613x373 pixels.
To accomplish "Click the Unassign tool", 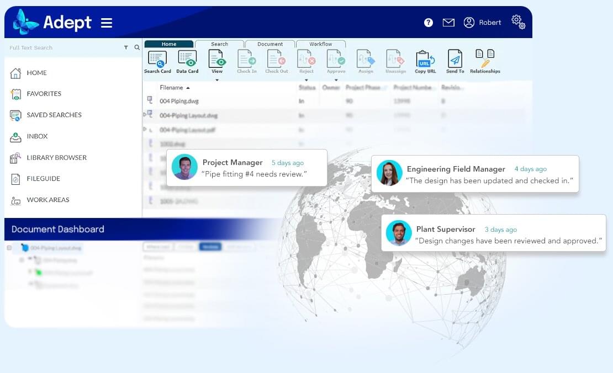I will tap(395, 62).
